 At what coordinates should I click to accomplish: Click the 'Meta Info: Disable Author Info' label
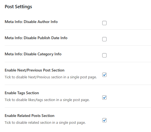pyautogui.click(x=31, y=22)
